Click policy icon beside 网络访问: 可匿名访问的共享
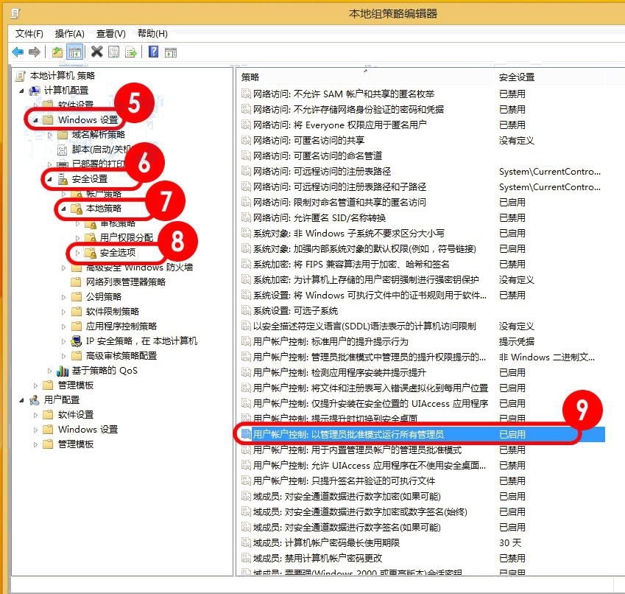Viewport: 625px width, 594px height. coord(246,141)
